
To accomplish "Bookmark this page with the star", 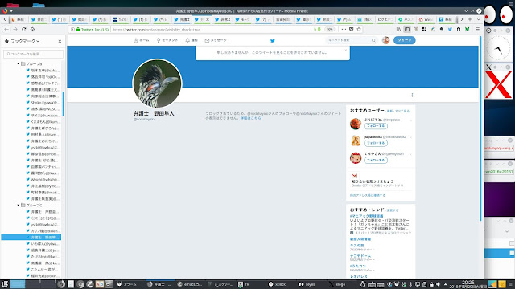I will [359, 29].
